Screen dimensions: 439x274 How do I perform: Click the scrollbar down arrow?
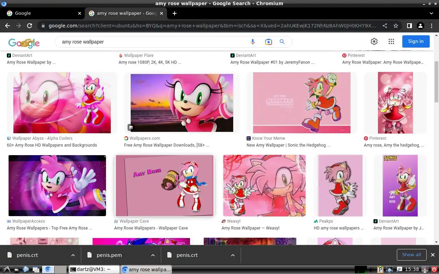pyautogui.click(x=436, y=242)
